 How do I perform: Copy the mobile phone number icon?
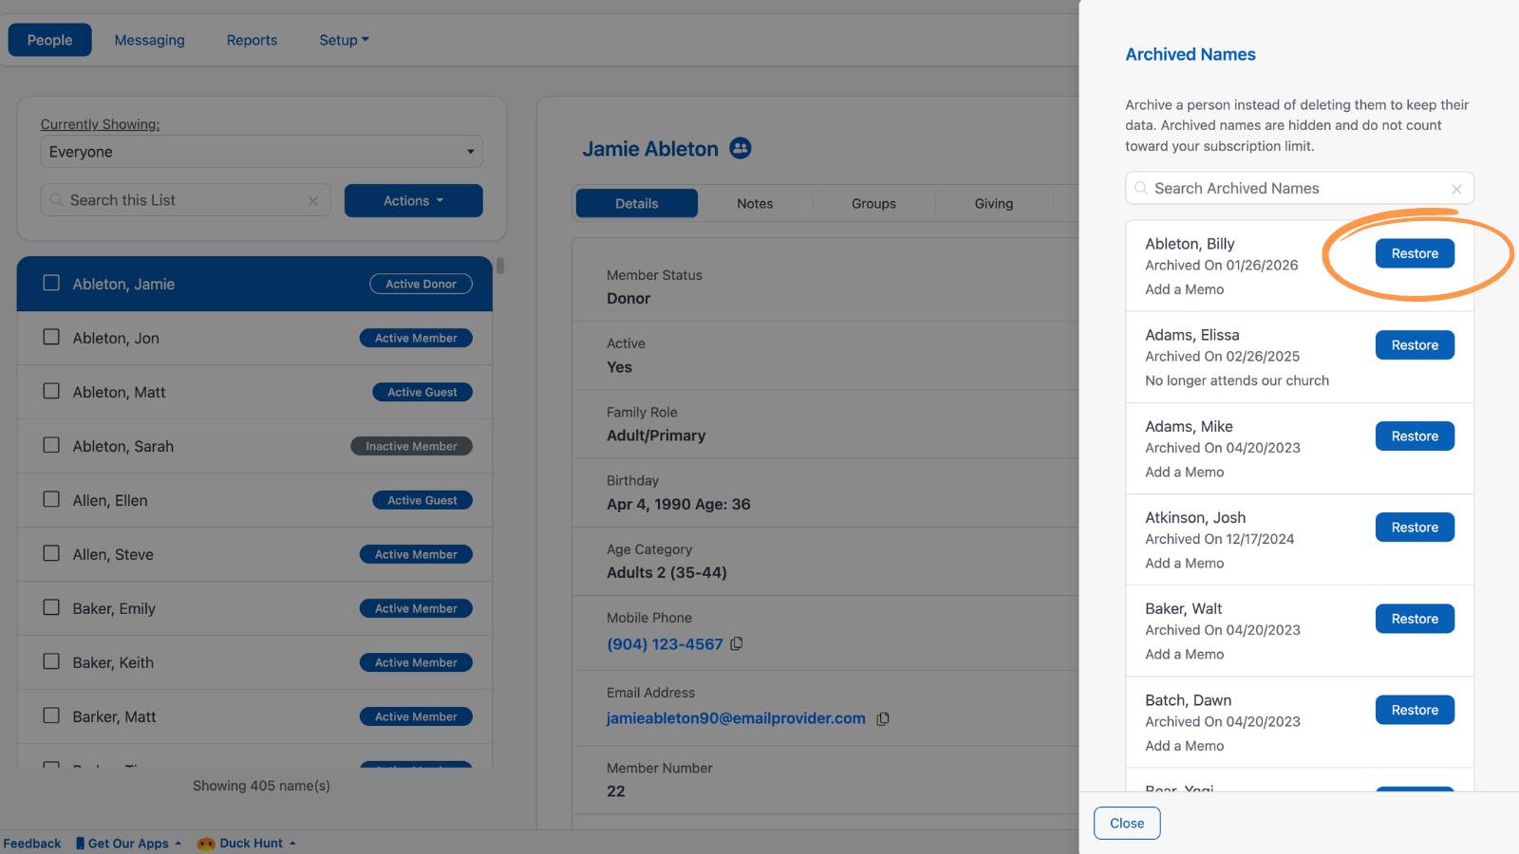[737, 643]
